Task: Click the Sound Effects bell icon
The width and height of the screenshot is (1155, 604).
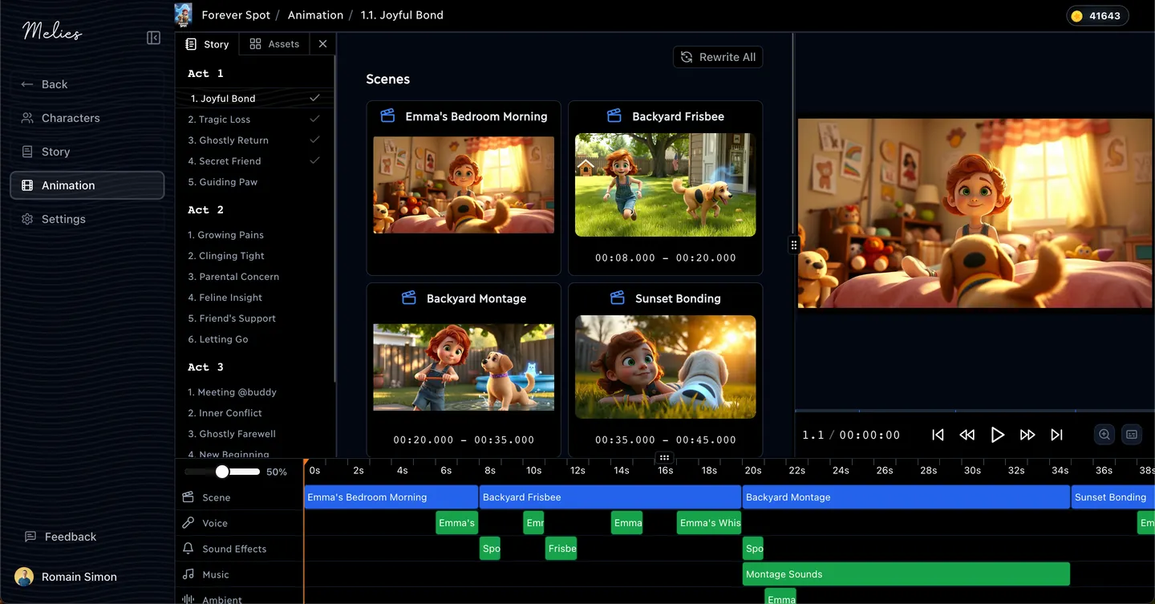Action: pos(186,549)
